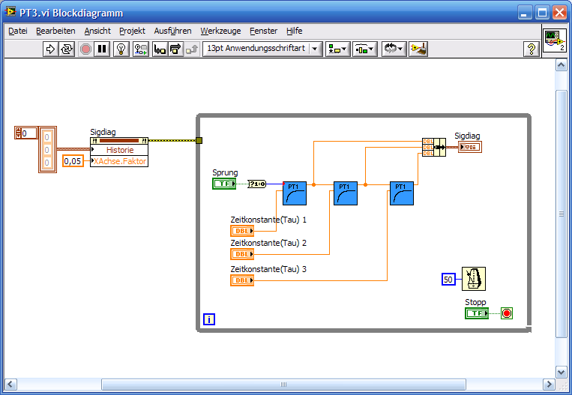Viewport: 572px width, 395px height.
Task: Click vertical scrollbar down arrow
Action: pos(561,372)
